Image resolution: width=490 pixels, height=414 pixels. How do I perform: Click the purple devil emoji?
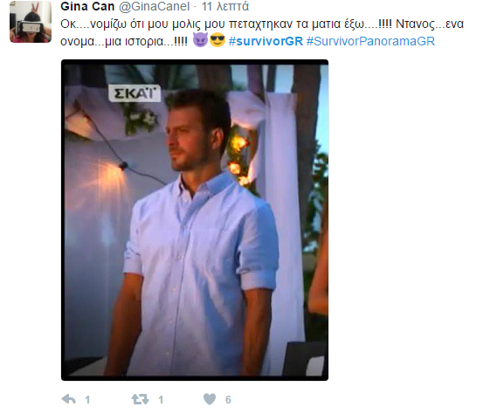tap(200, 40)
